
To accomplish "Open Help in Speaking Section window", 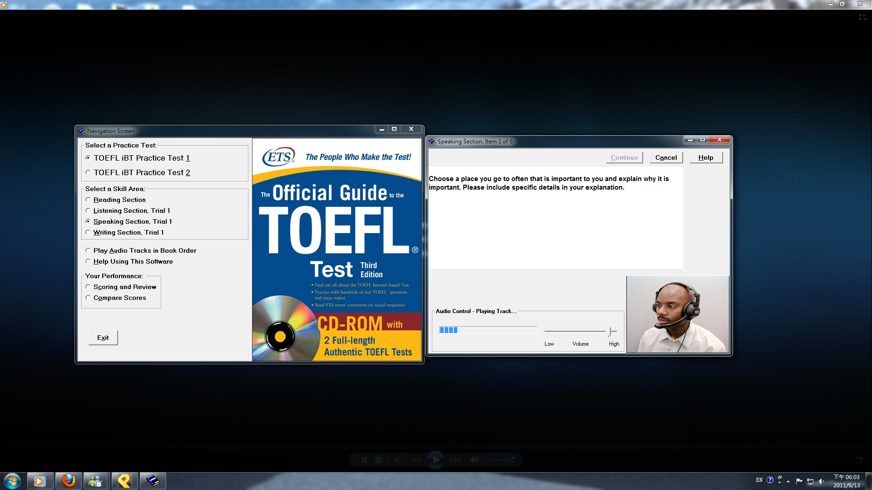I will 706,157.
